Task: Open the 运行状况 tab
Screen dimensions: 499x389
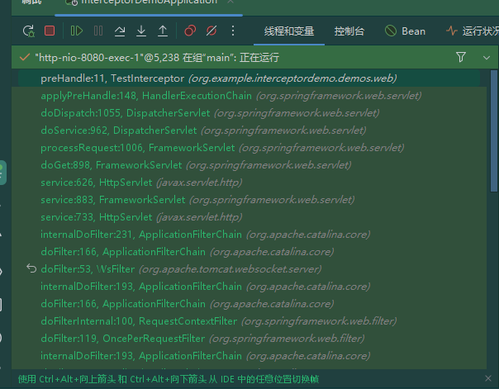Action: (x=473, y=31)
